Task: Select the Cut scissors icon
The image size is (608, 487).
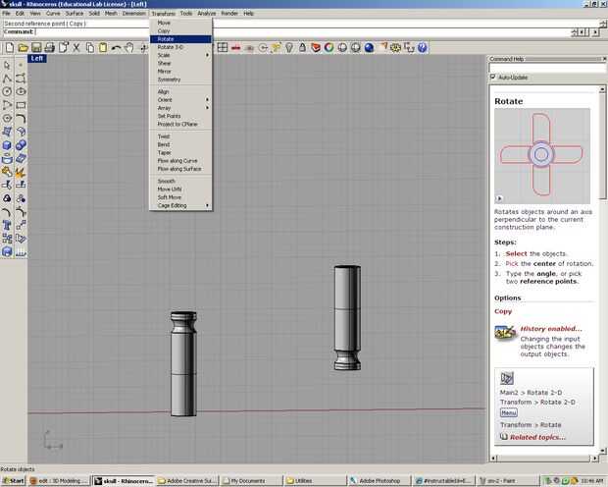Action: point(76,47)
